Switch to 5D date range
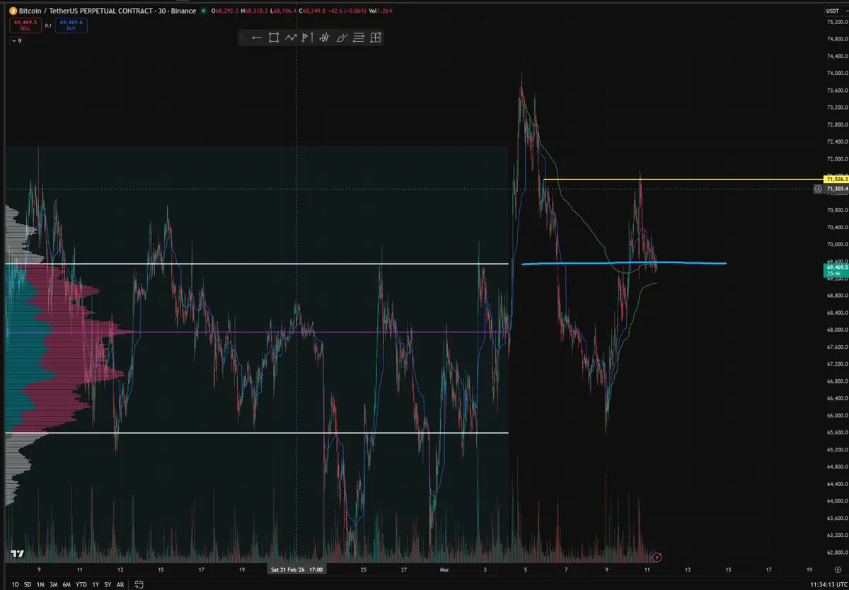The height and width of the screenshot is (590, 849). [x=28, y=584]
